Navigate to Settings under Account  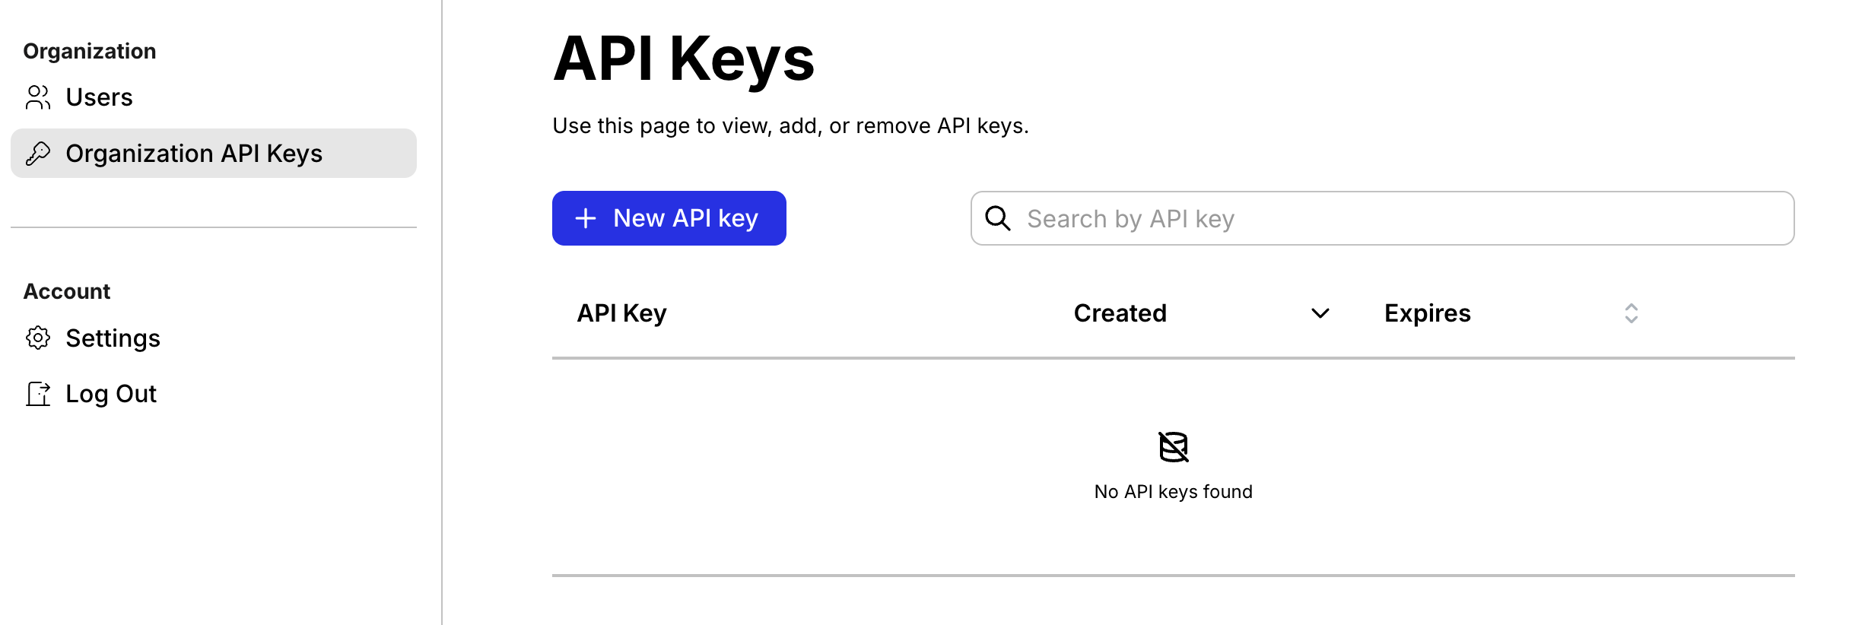click(x=113, y=338)
